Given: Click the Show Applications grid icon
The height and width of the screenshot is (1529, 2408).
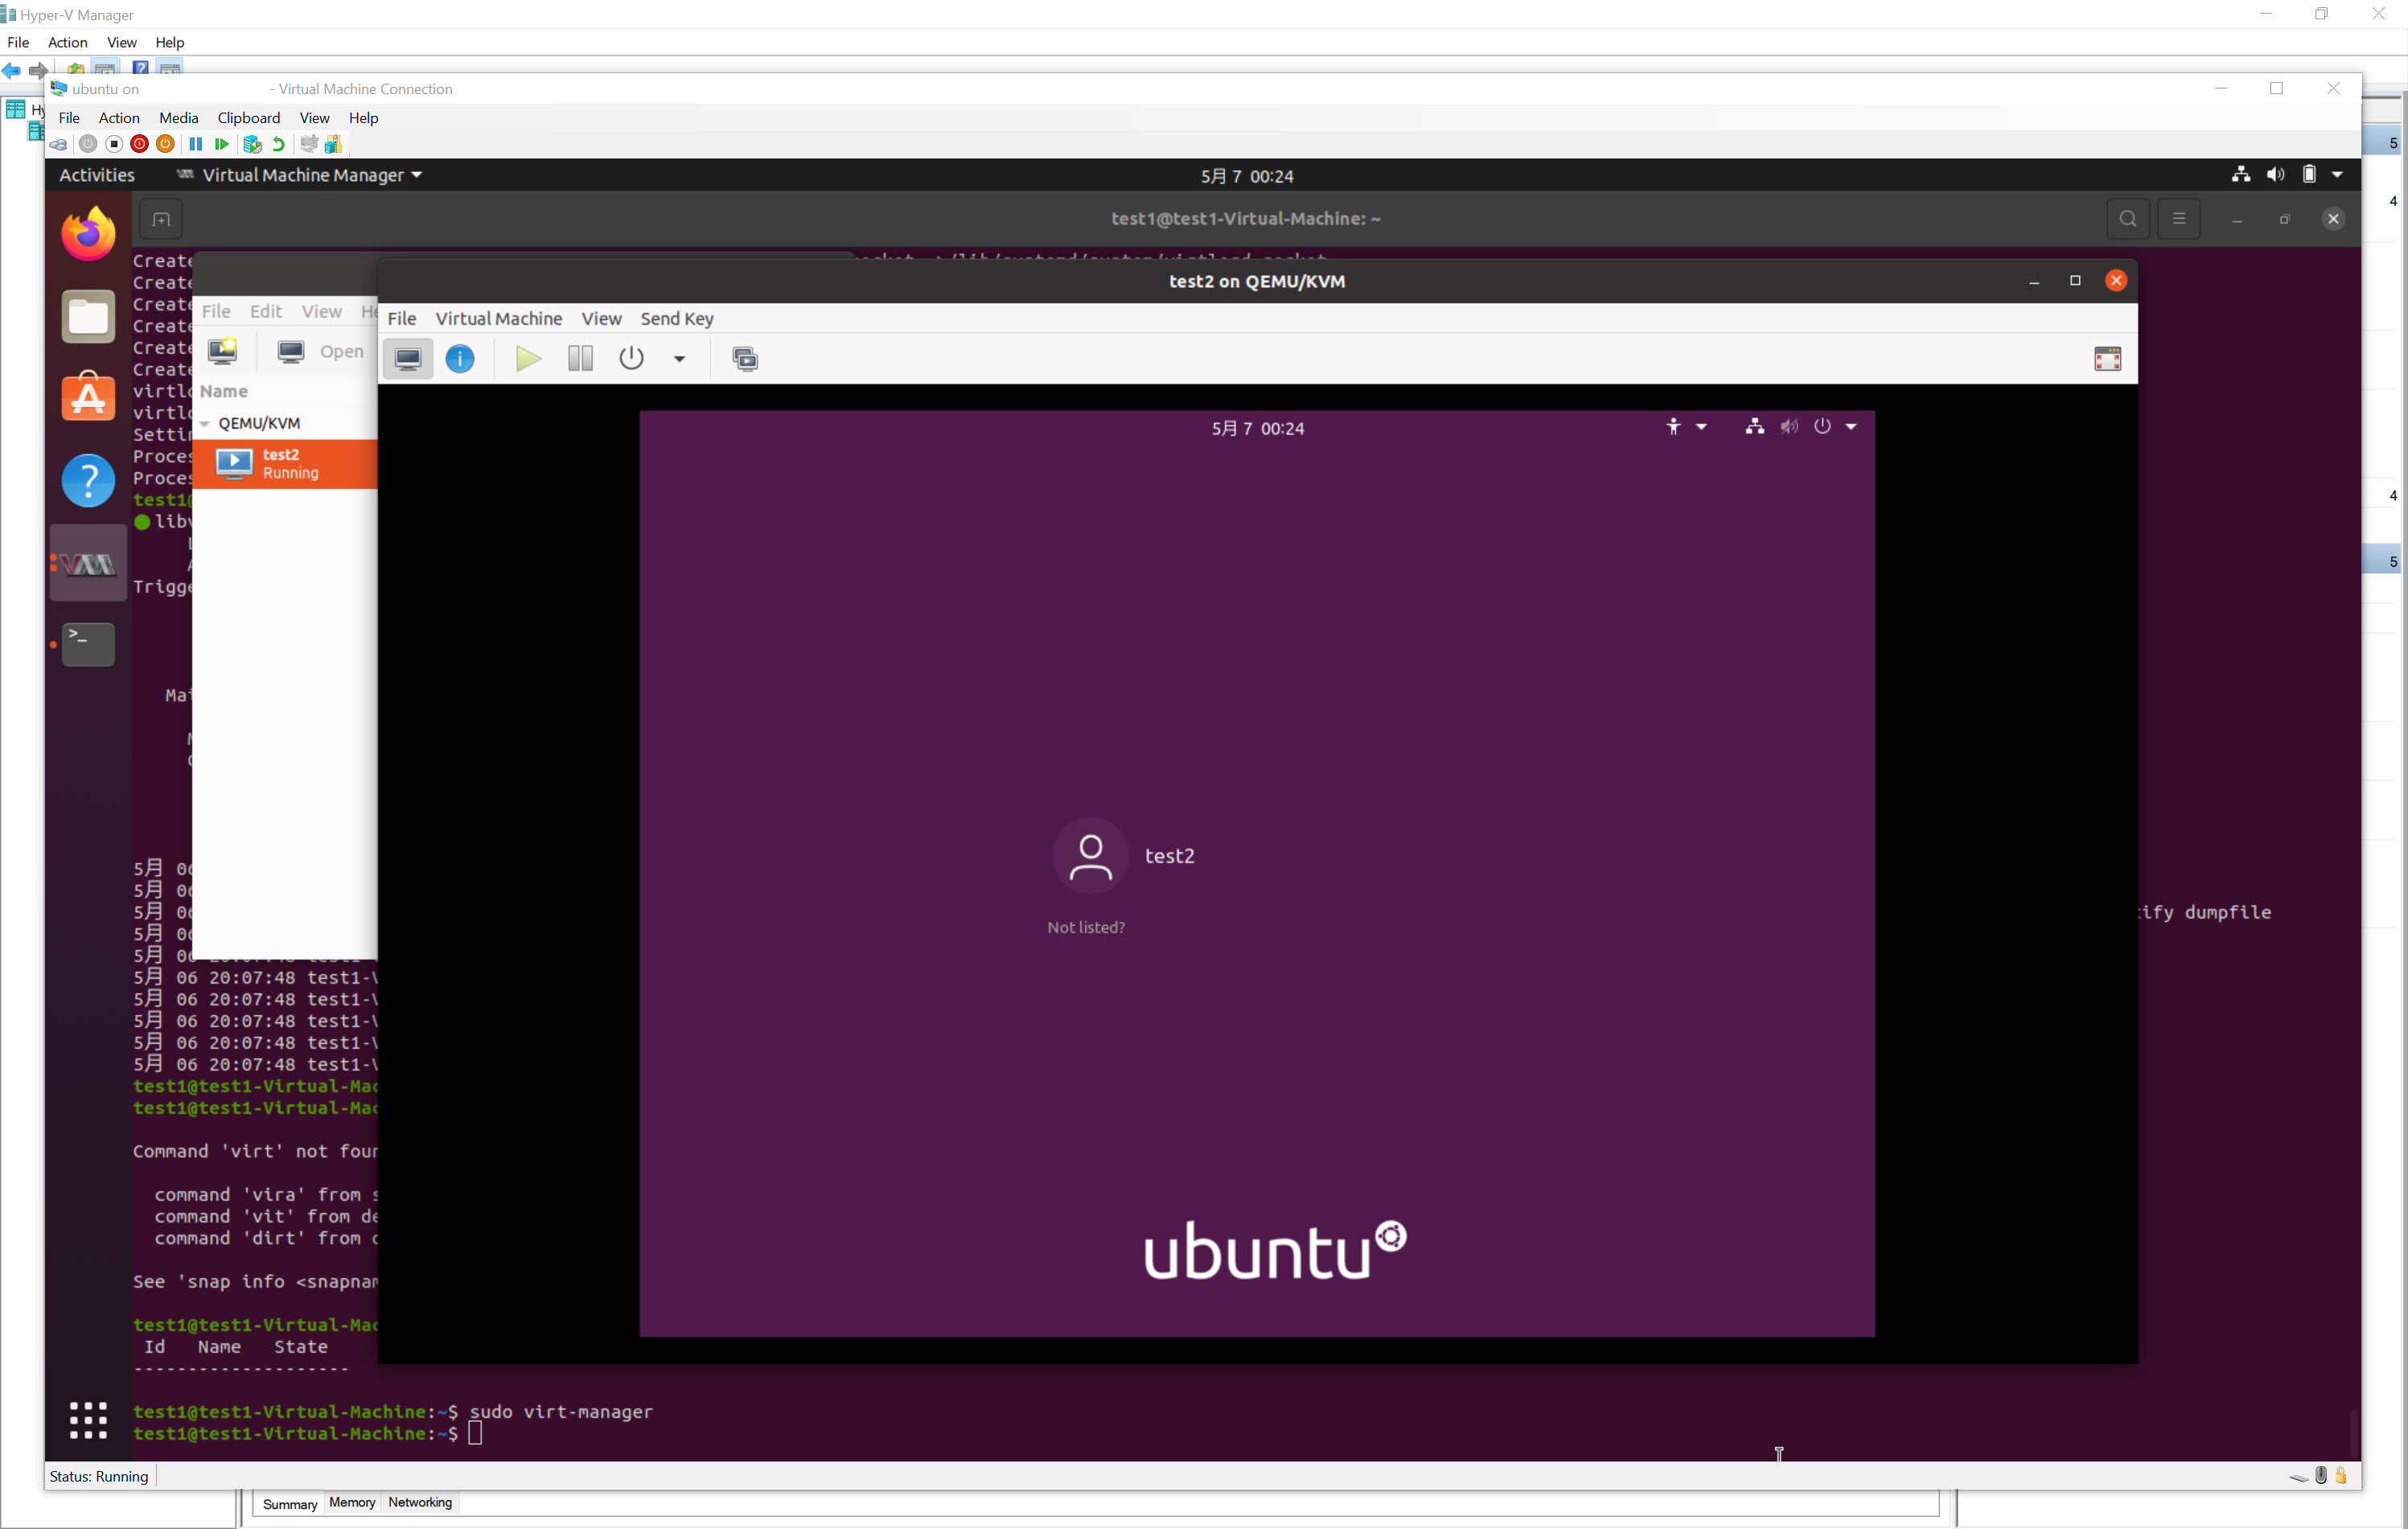Looking at the screenshot, I should [x=88, y=1420].
